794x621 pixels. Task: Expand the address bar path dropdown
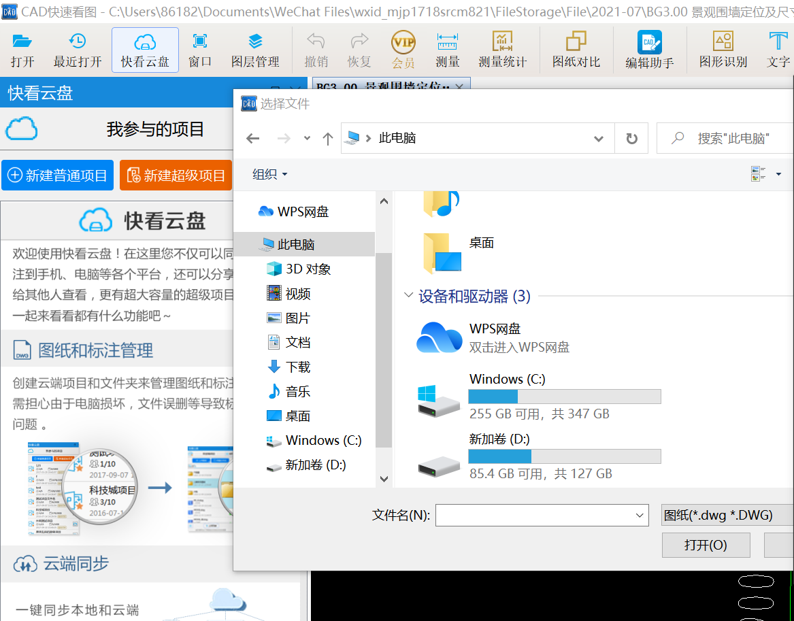point(599,138)
